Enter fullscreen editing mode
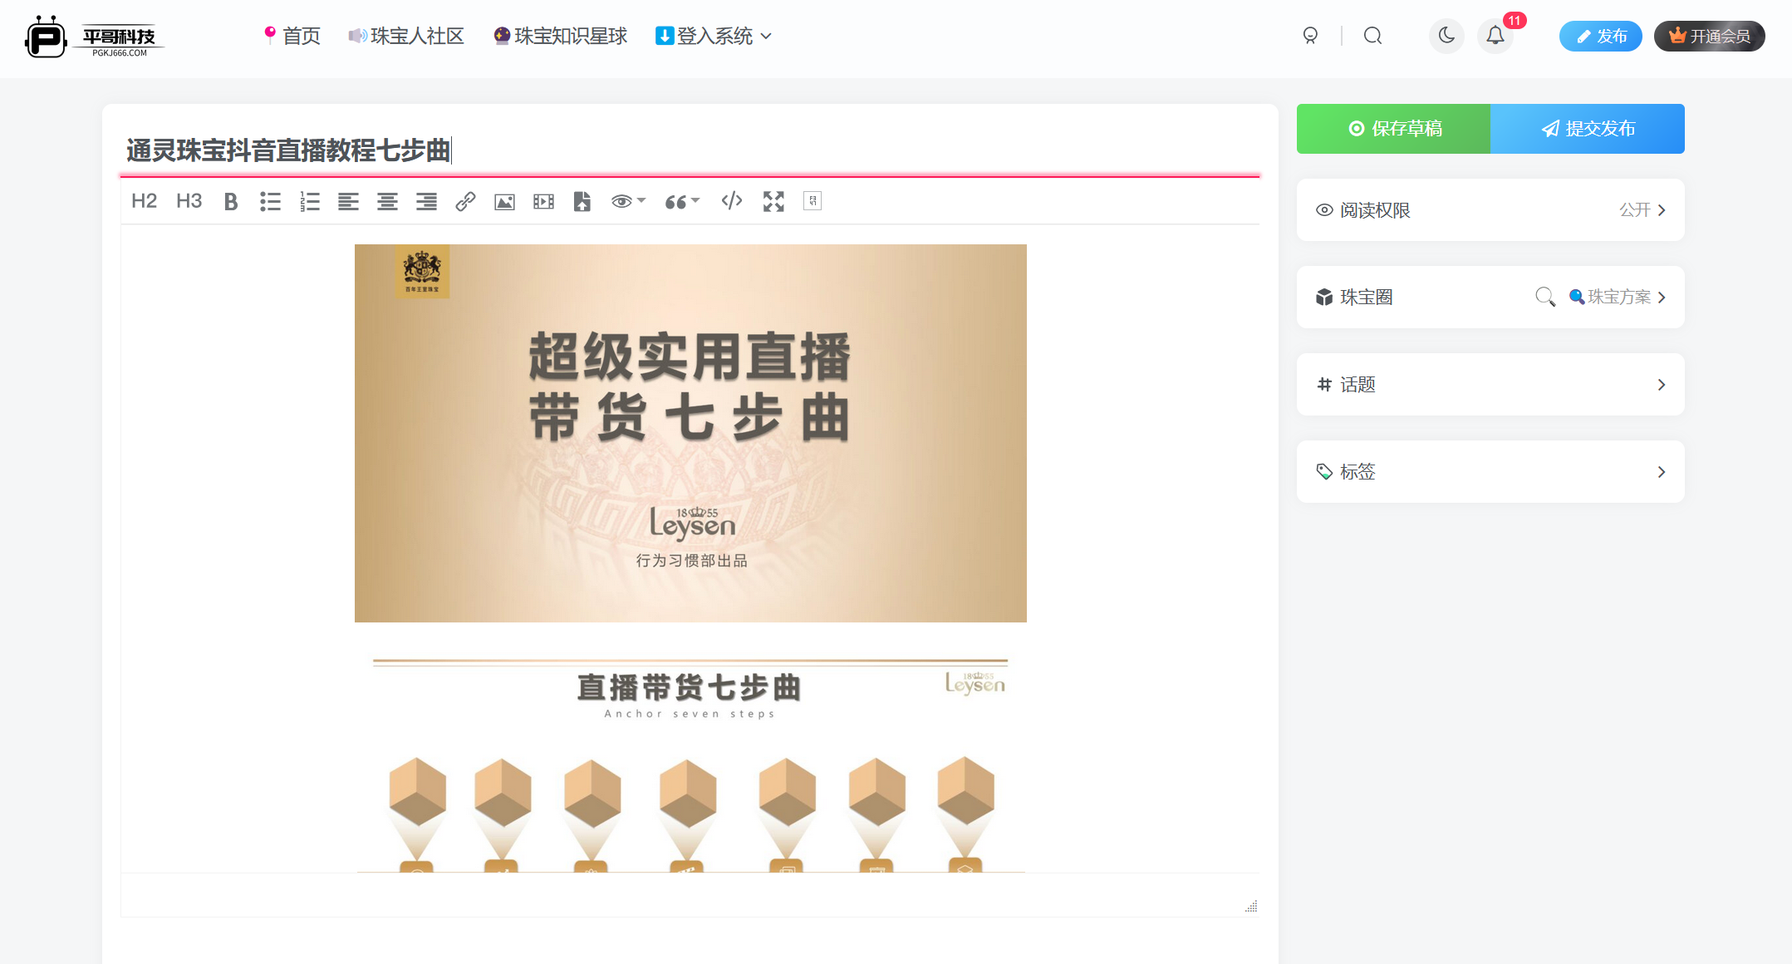1792x964 pixels. 773,201
